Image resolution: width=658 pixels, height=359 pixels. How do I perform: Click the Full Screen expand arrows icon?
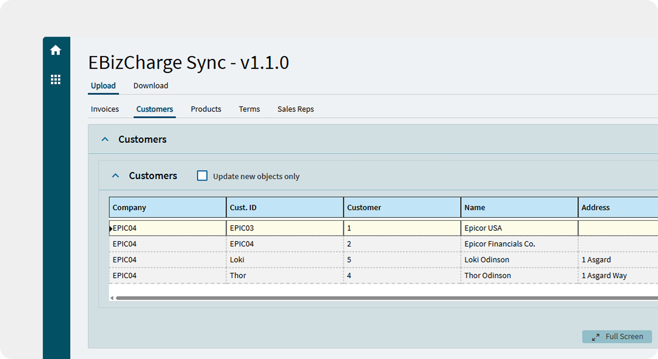(x=596, y=337)
